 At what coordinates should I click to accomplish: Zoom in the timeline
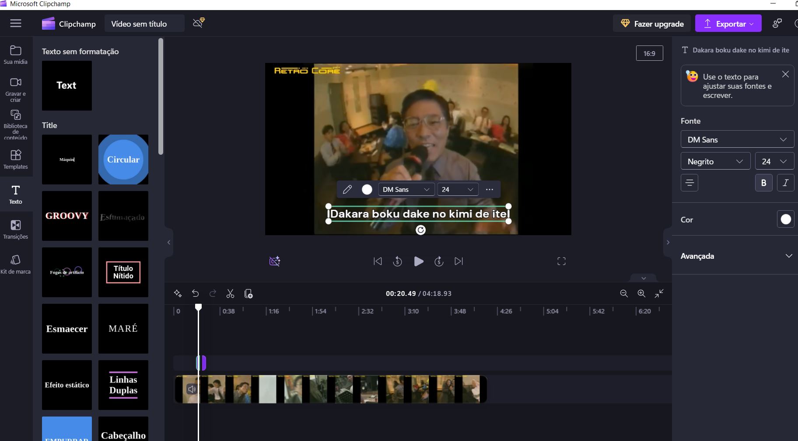pos(641,294)
